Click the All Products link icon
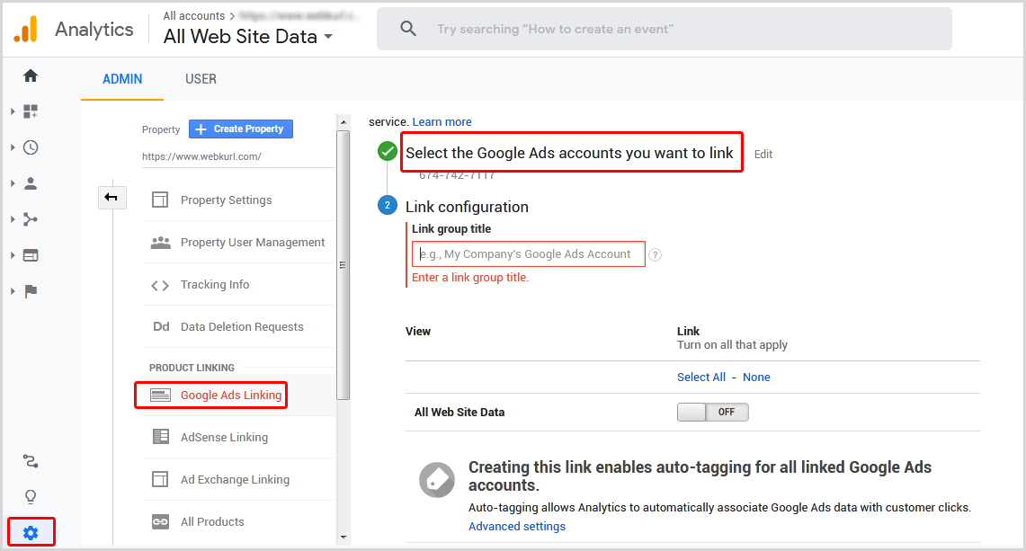This screenshot has width=1026, height=551. pyautogui.click(x=160, y=521)
